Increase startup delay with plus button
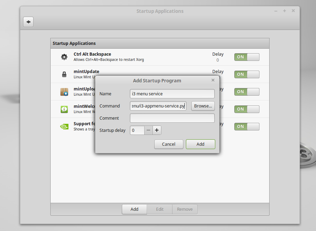 157,130
